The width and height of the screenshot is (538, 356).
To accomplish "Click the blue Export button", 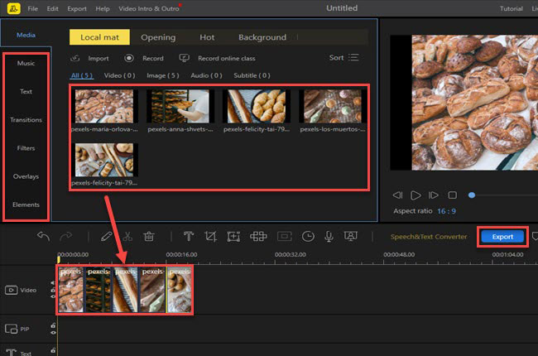I will [x=502, y=237].
